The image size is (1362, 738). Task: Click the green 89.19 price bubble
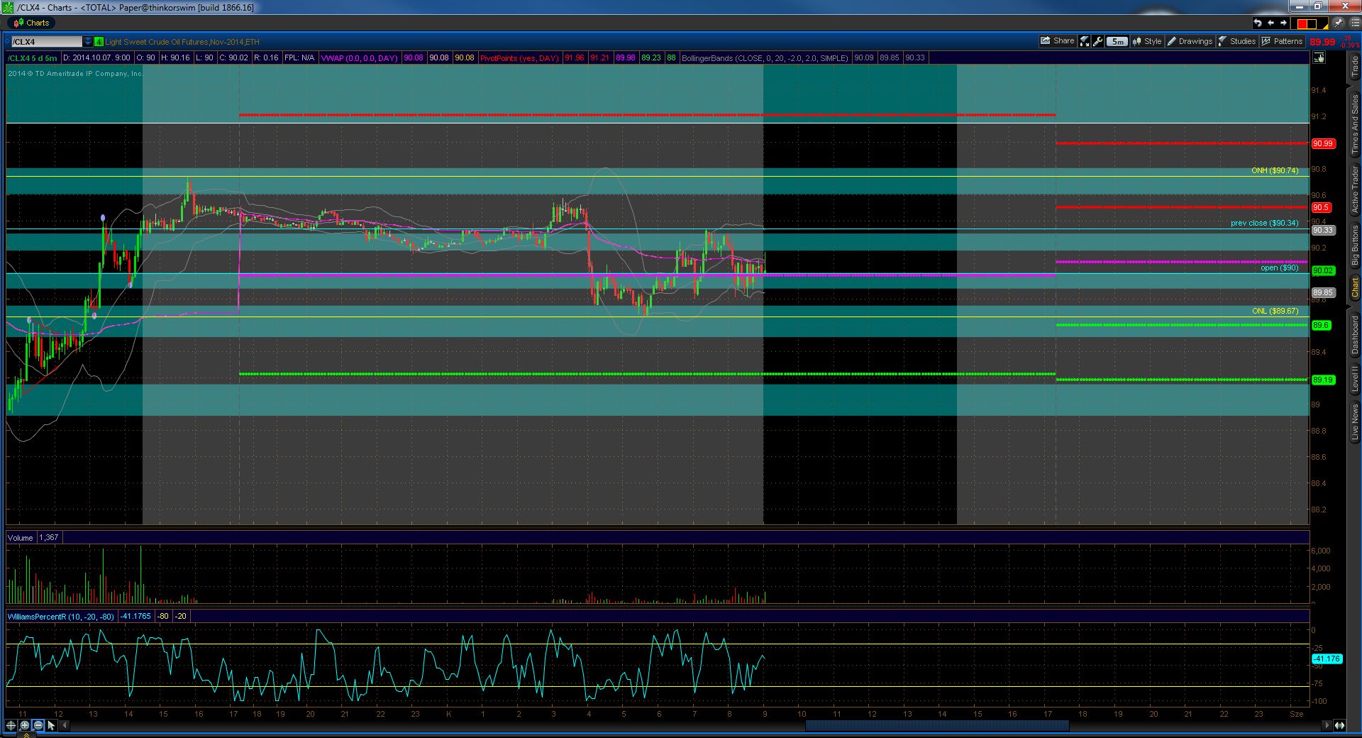point(1323,380)
